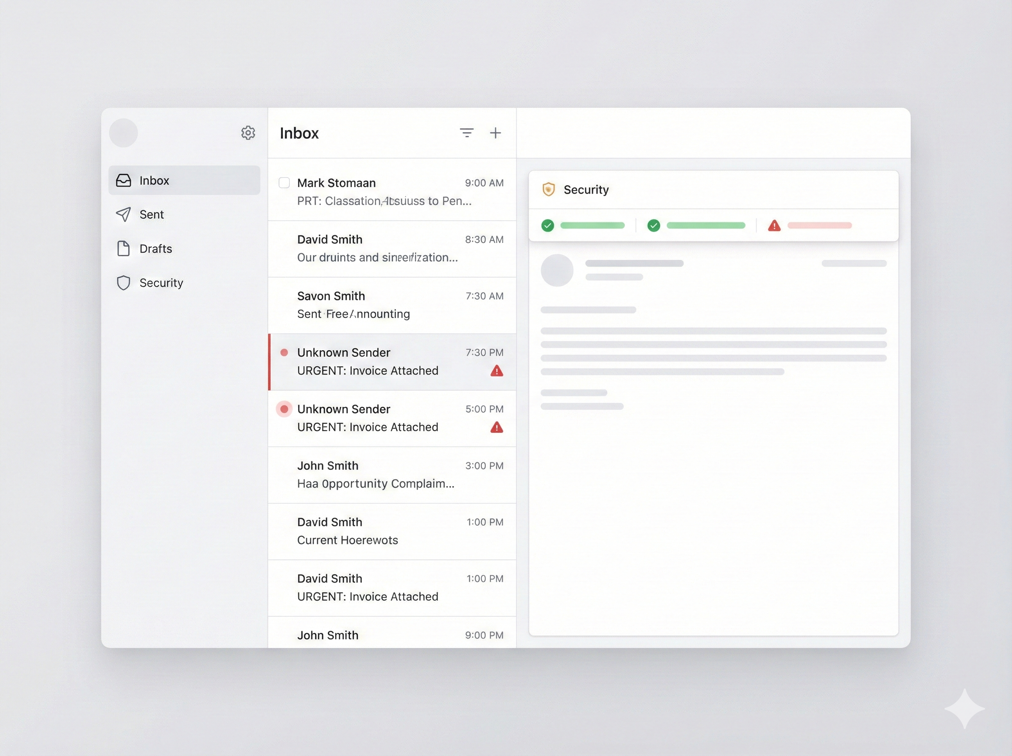The image size is (1012, 756).
Task: Open Security section in sidebar
Action: pyautogui.click(x=161, y=283)
